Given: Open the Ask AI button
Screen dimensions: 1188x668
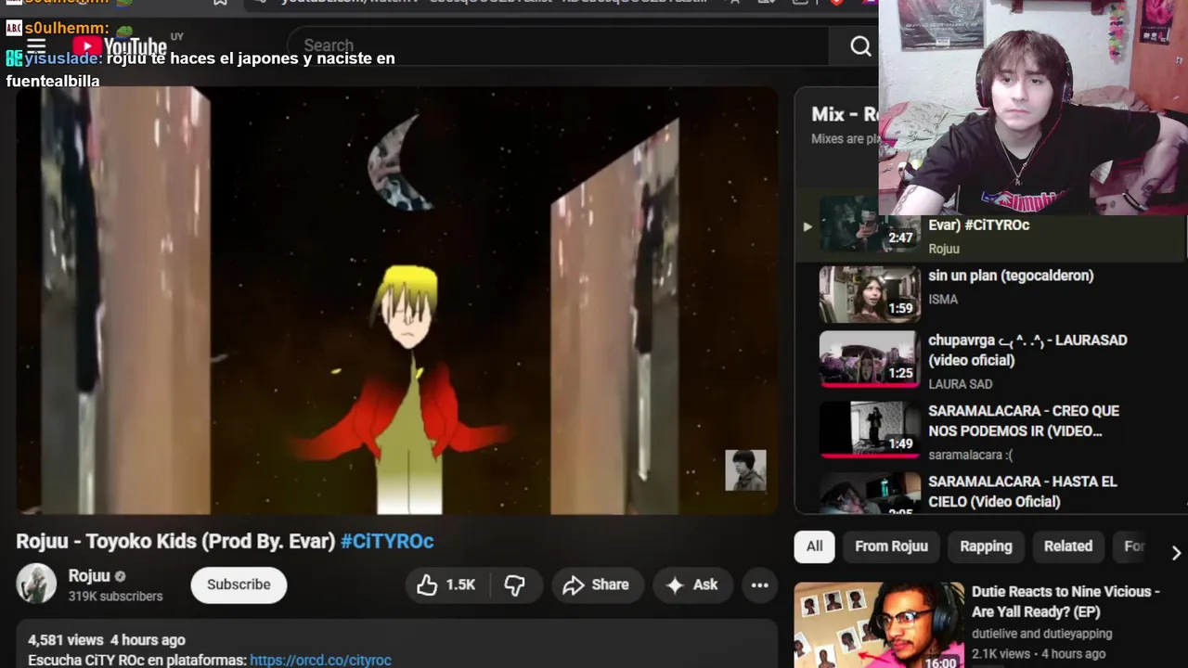Looking at the screenshot, I should (692, 584).
